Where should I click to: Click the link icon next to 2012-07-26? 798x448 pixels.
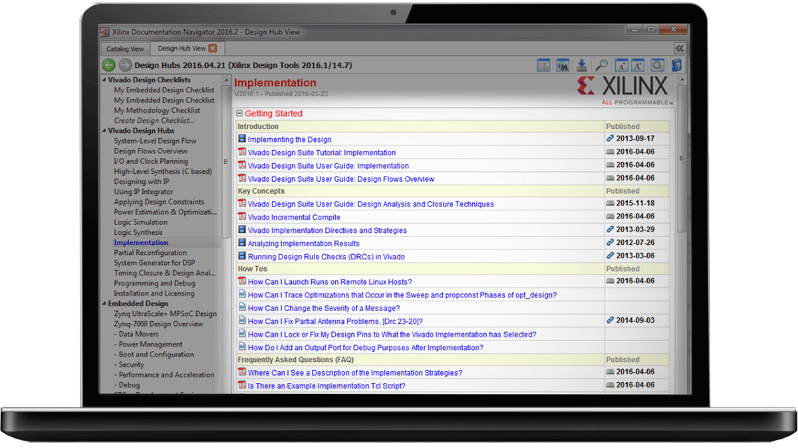(x=610, y=242)
